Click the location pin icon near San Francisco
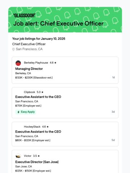Viewport: 130px width, 173px height. coord(13,49)
